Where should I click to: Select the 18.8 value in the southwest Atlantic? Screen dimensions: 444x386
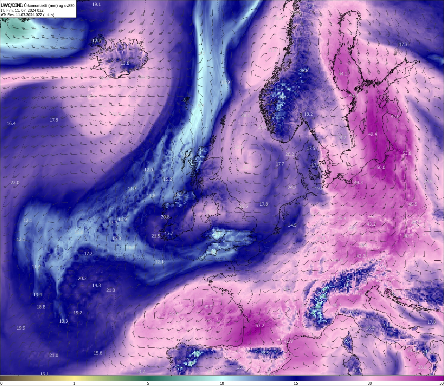click(x=41, y=307)
